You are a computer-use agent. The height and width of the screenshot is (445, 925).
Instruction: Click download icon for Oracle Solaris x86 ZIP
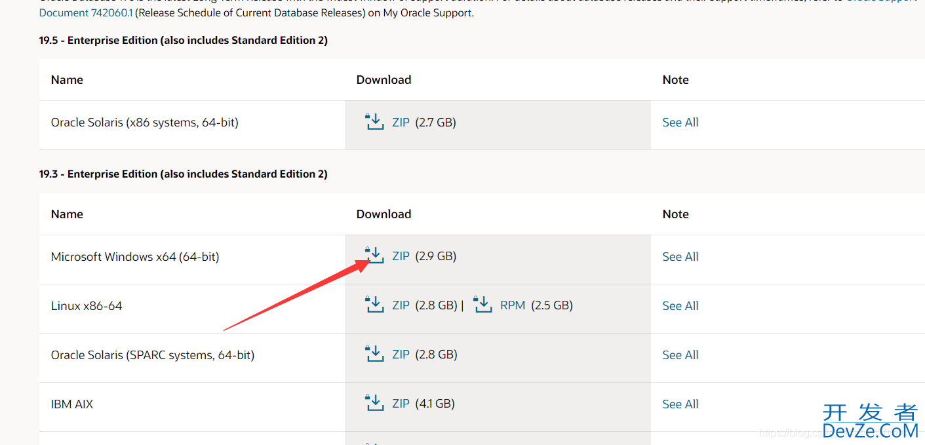click(x=374, y=121)
